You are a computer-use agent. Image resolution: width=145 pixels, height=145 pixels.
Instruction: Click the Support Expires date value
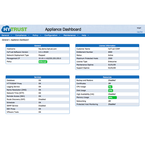click(112, 68)
